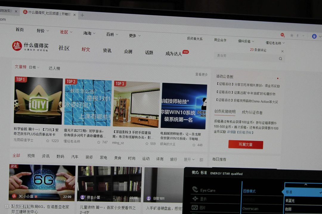The width and height of the screenshot is (322, 214).
Task: Expand the 好价 dropdown menu
Action: 43,31
